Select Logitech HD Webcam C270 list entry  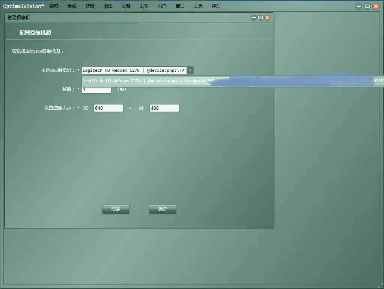[x=233, y=81]
